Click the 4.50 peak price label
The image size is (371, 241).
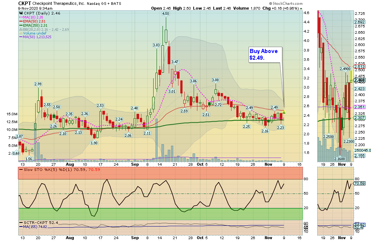[165, 13]
